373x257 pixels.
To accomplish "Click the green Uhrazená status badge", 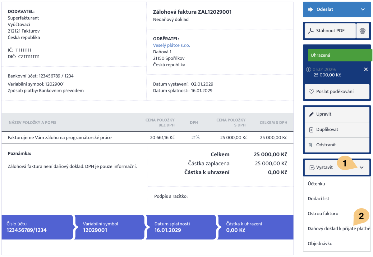I will tap(340, 55).
